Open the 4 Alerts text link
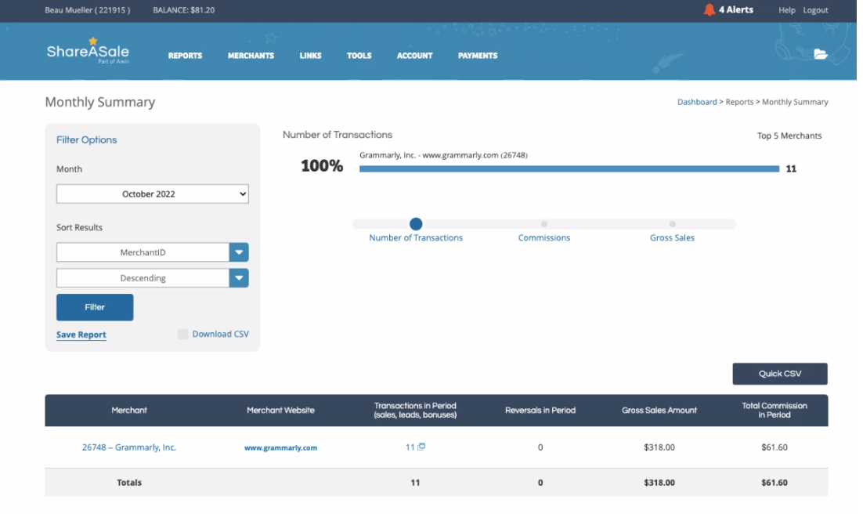 pos(736,10)
